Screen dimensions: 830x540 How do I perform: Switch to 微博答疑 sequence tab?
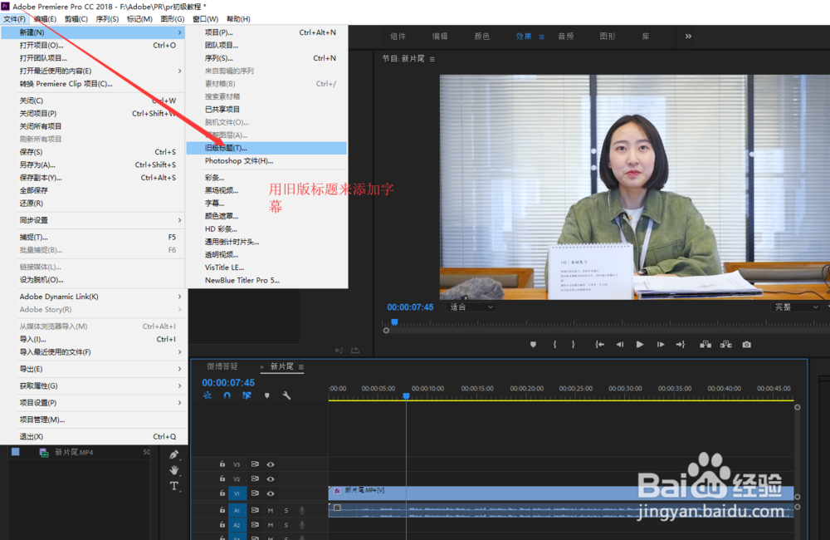[x=222, y=366]
